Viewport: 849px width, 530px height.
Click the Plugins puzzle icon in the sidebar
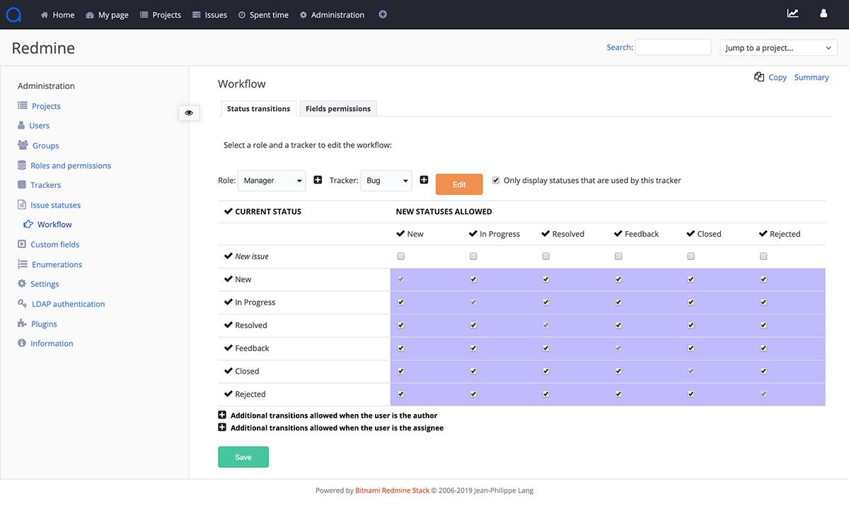click(x=22, y=323)
